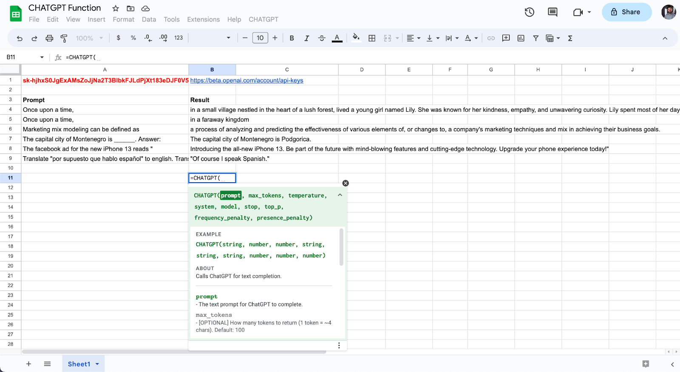
Task: Click the merge cells icon
Action: click(x=387, y=38)
